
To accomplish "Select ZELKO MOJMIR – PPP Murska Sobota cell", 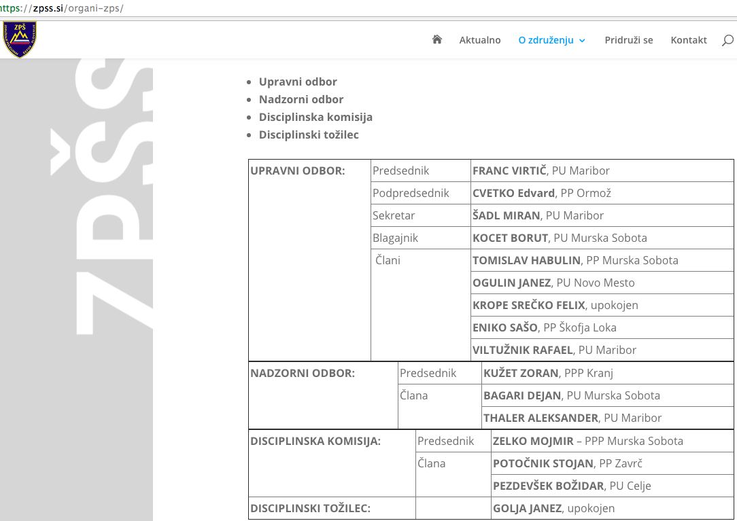I will click(x=613, y=441).
